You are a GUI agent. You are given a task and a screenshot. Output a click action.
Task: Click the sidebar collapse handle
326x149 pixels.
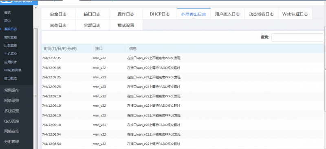click(x=35, y=96)
